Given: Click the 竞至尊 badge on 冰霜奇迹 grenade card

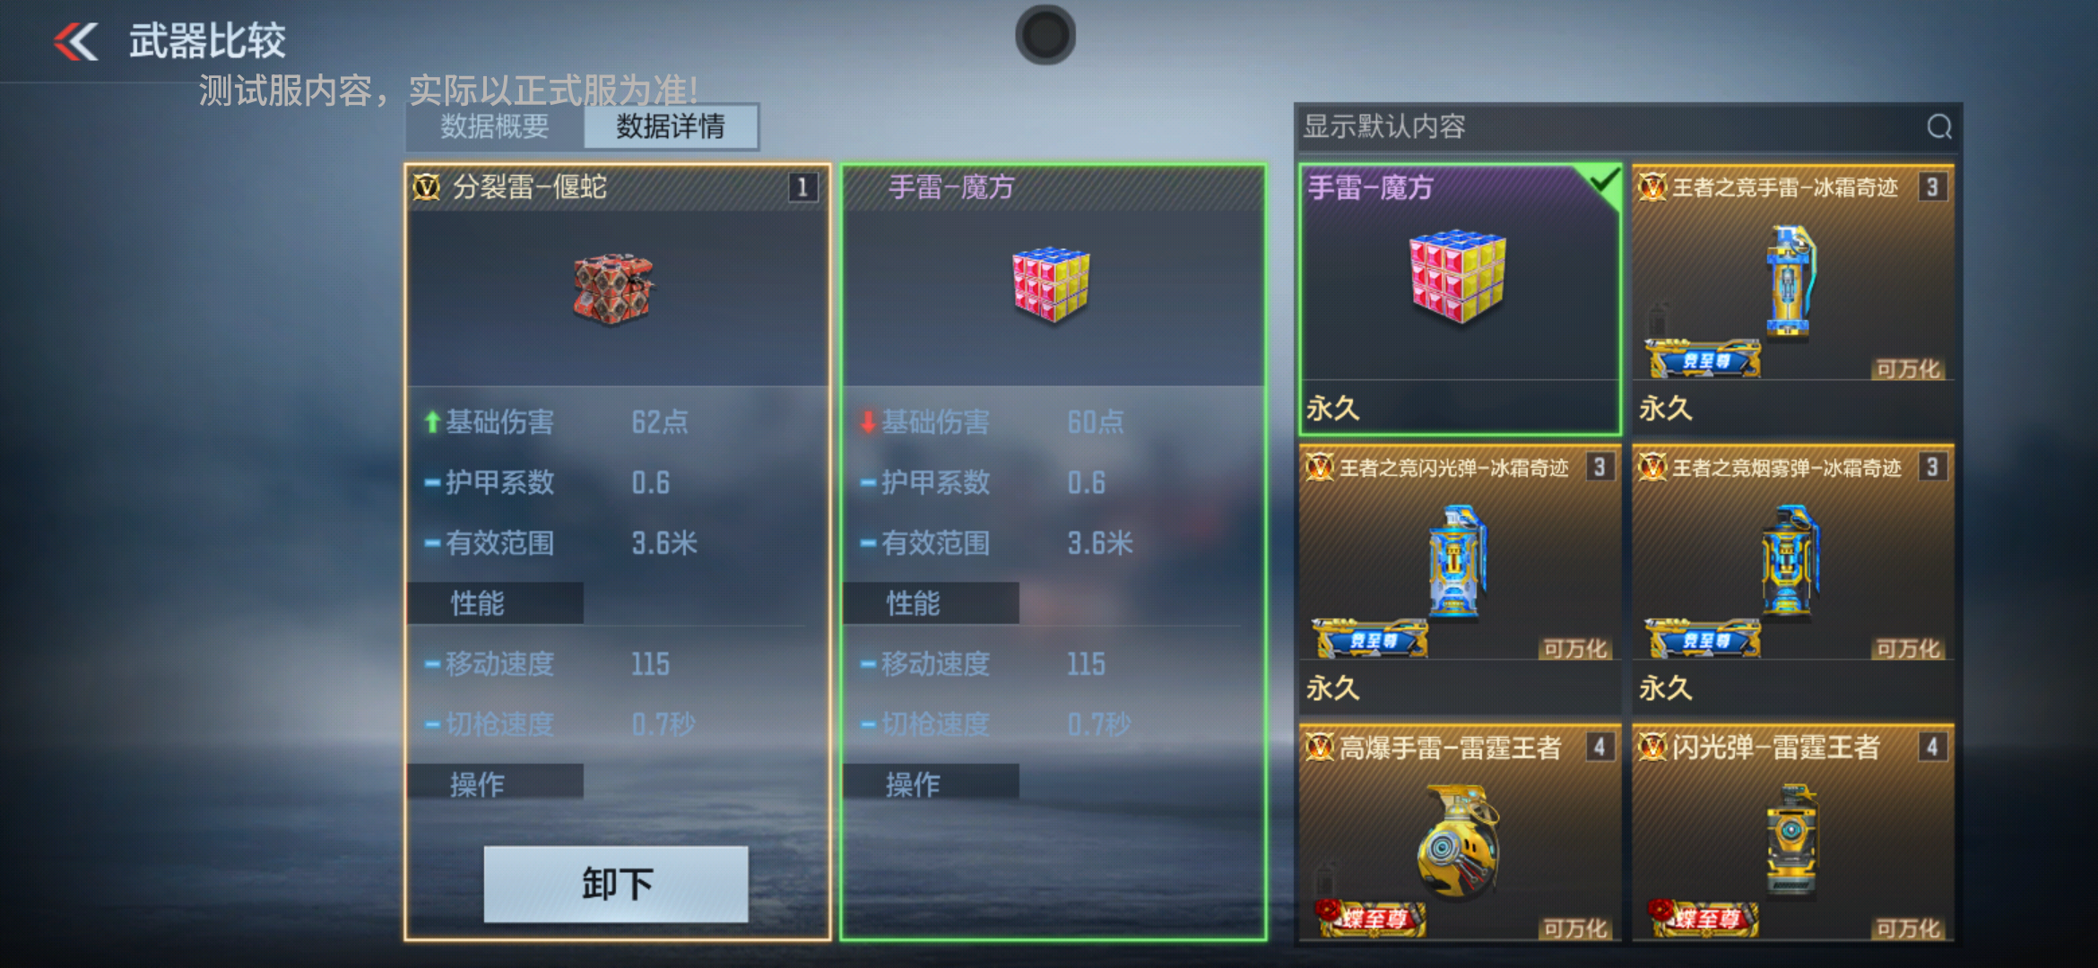Looking at the screenshot, I should click(1704, 359).
